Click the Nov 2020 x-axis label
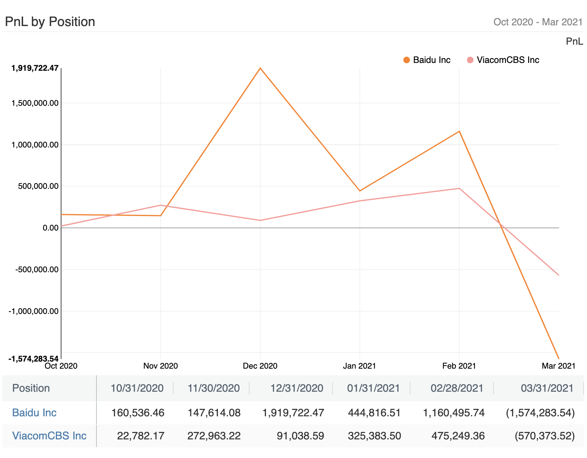Image resolution: width=587 pixels, height=458 pixels. click(x=161, y=366)
